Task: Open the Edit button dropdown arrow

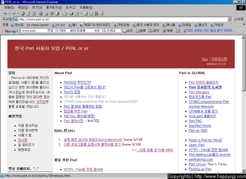Action: coord(81,14)
